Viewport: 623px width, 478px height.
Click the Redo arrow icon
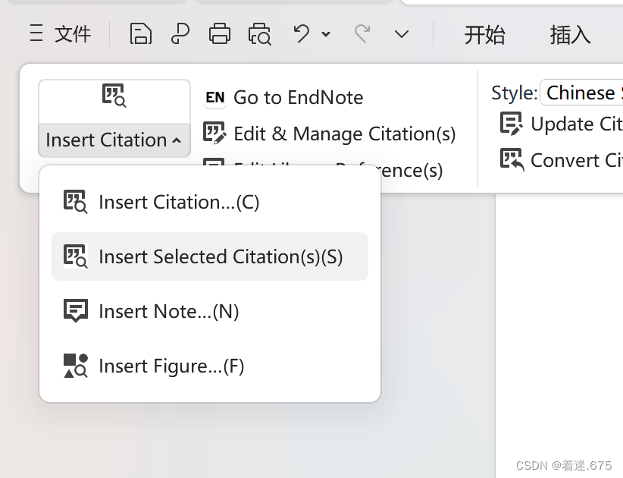coord(362,33)
